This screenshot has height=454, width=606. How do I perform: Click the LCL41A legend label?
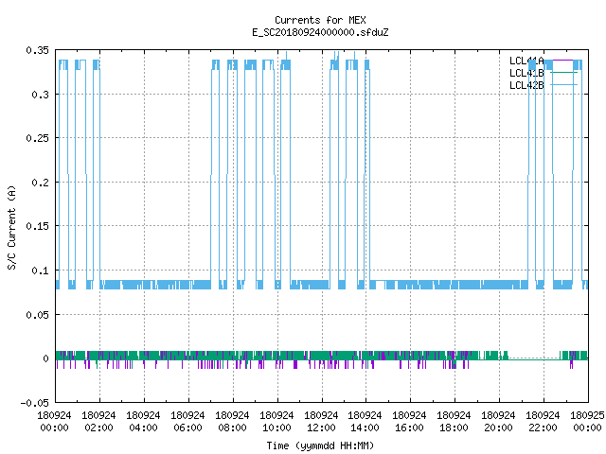[x=526, y=61]
